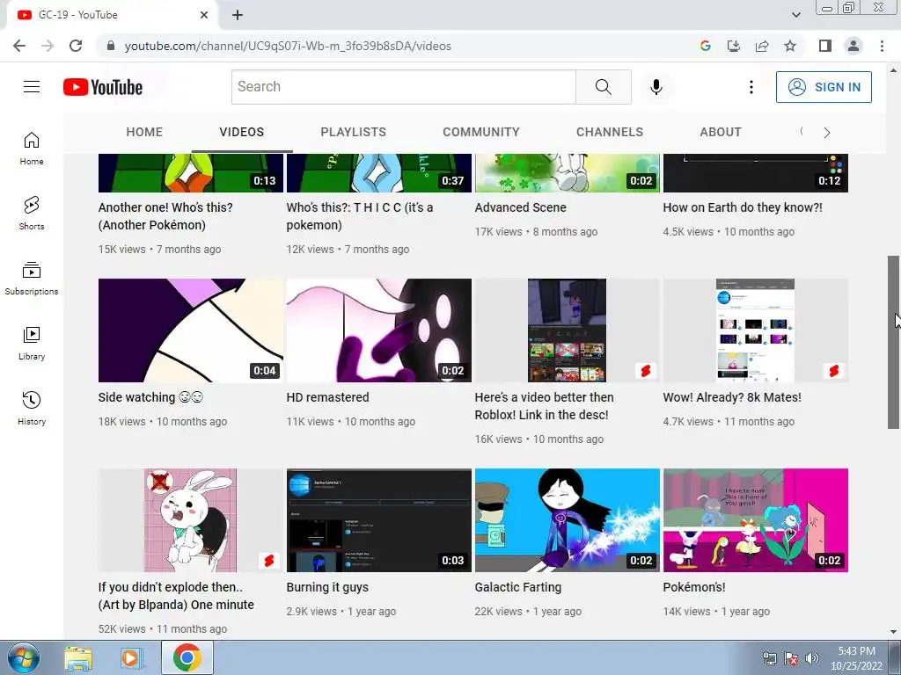Open Shorts in sidebar

coord(32,214)
